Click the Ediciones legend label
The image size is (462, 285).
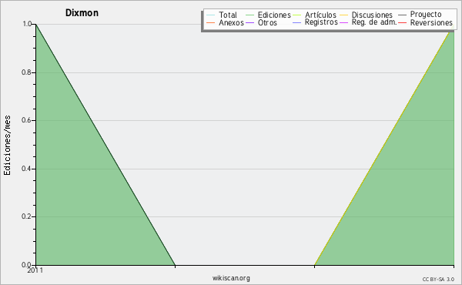[274, 15]
